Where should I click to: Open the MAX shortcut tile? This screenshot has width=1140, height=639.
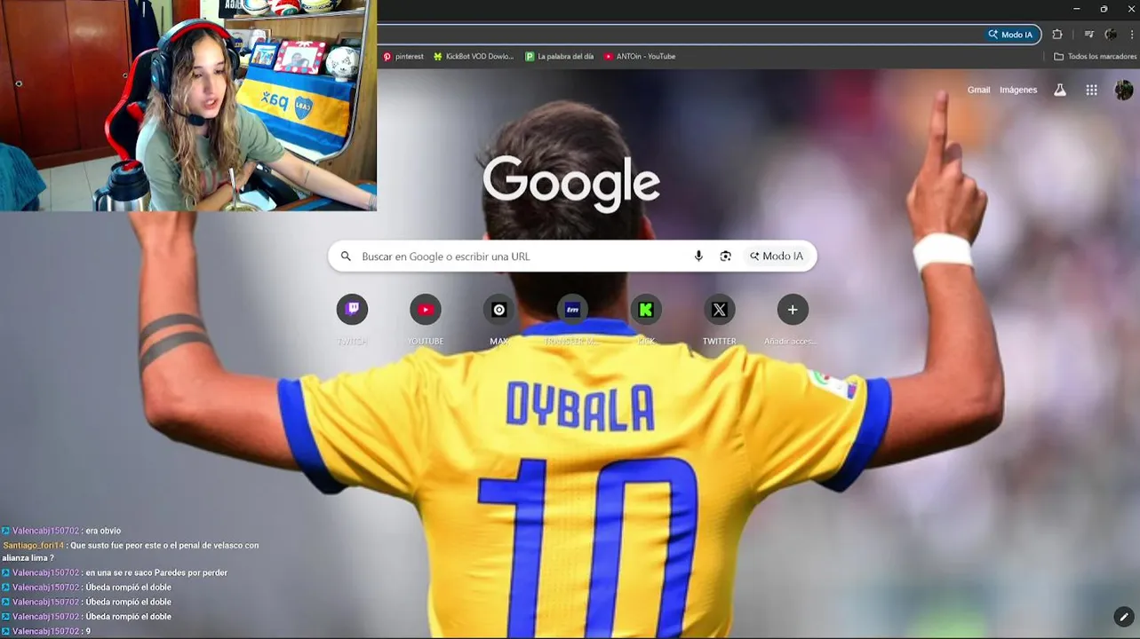pyautogui.click(x=499, y=310)
